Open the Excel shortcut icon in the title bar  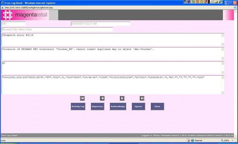tap(193, 2)
